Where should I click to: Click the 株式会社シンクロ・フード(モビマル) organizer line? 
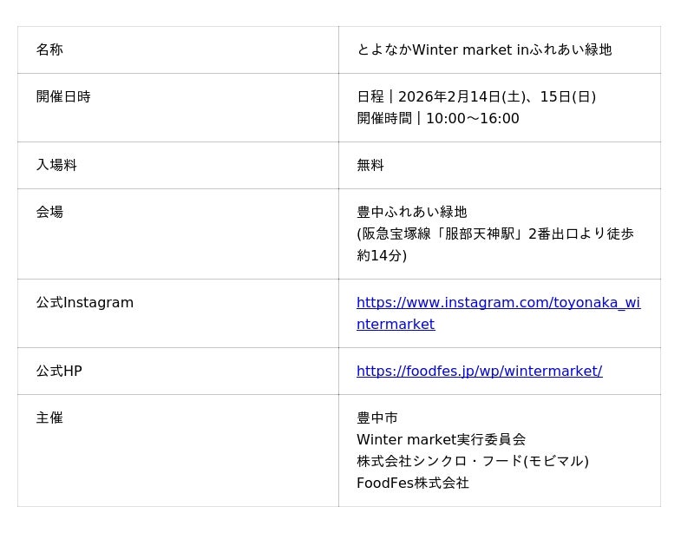(473, 462)
